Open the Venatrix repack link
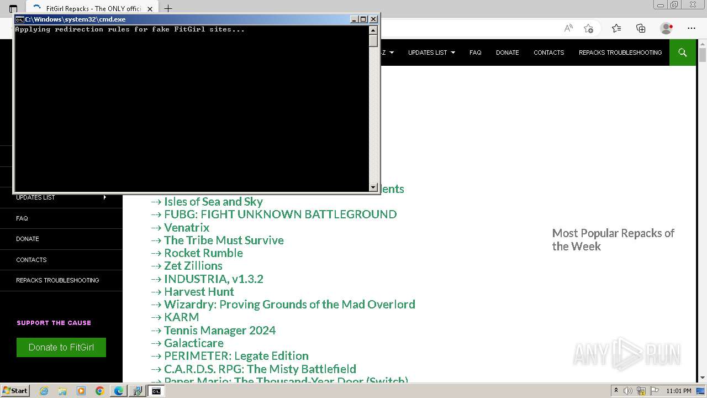The image size is (707, 398). coord(187,227)
